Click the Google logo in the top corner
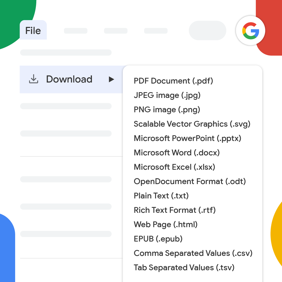Screen dimensions: 282x282 [x=250, y=31]
